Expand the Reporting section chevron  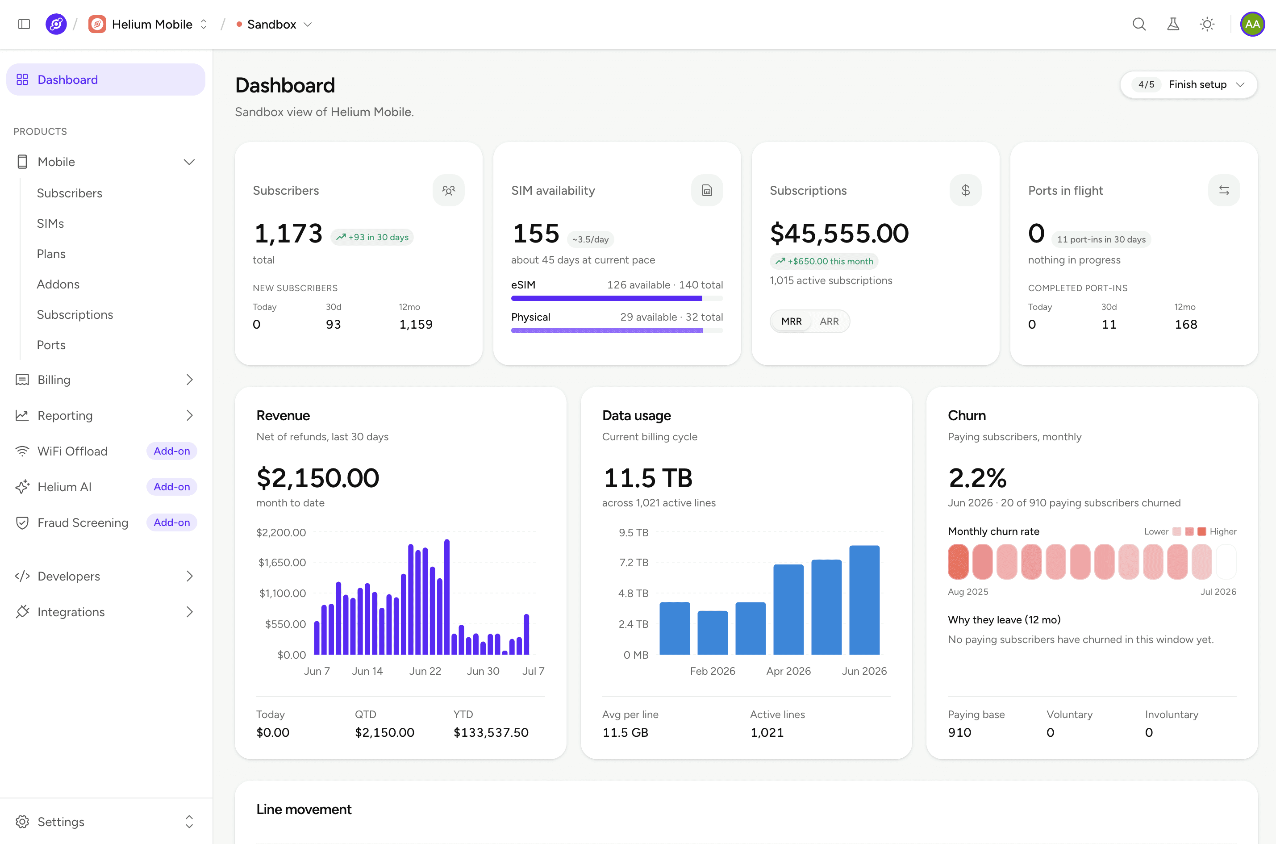pyautogui.click(x=189, y=416)
